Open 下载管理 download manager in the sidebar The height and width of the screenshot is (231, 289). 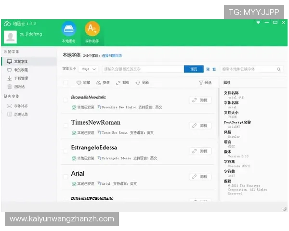17,78
